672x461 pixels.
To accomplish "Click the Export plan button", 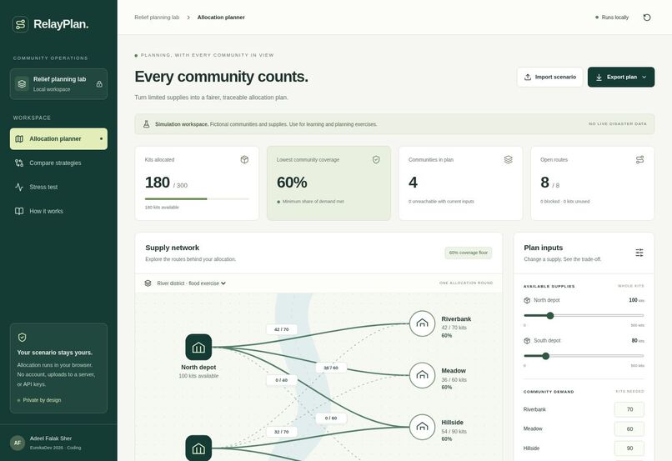I will pos(621,78).
